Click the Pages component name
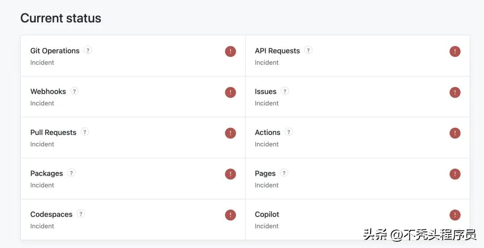This screenshot has height=248, width=484. [265, 173]
